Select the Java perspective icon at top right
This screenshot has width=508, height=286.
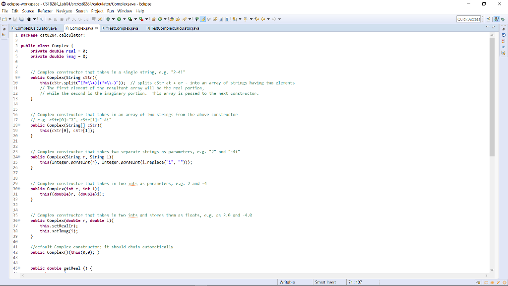tap(497, 18)
